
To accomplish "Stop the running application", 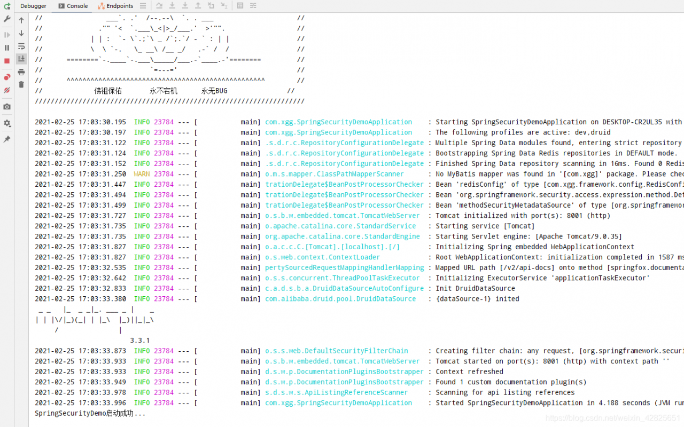I will [x=7, y=61].
